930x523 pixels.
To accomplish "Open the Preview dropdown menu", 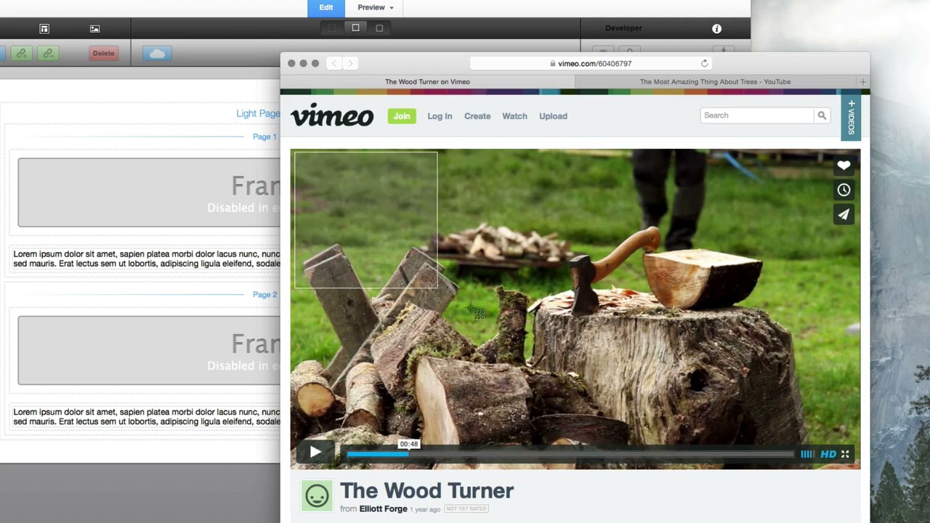I will point(375,8).
